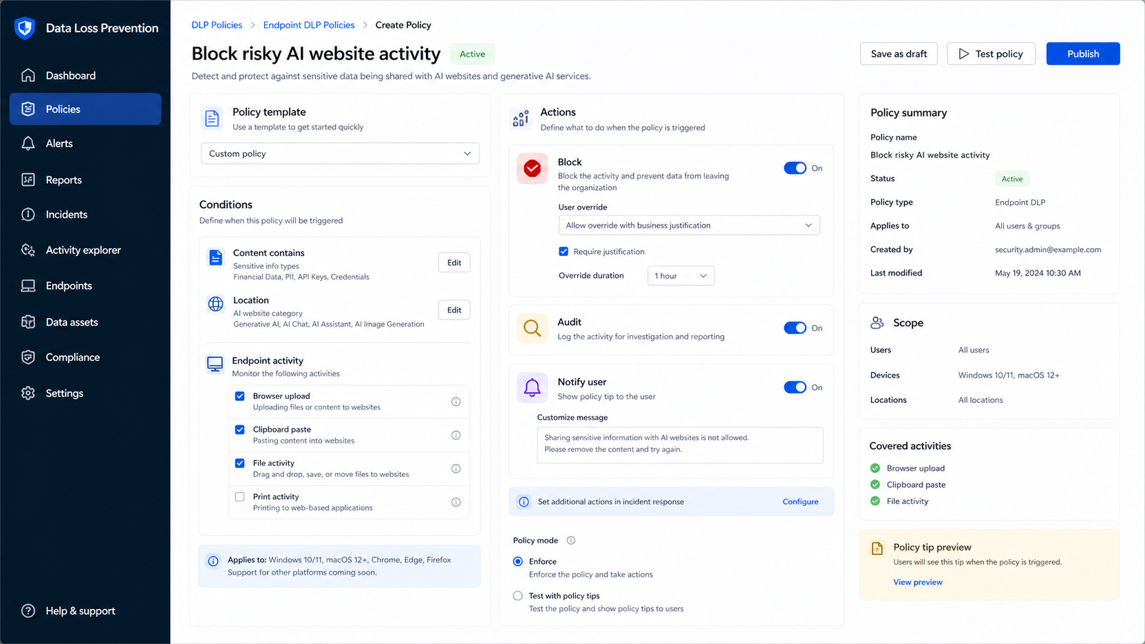Enable the Print activity checkbox
Screen dimensions: 1145x644
click(x=240, y=497)
